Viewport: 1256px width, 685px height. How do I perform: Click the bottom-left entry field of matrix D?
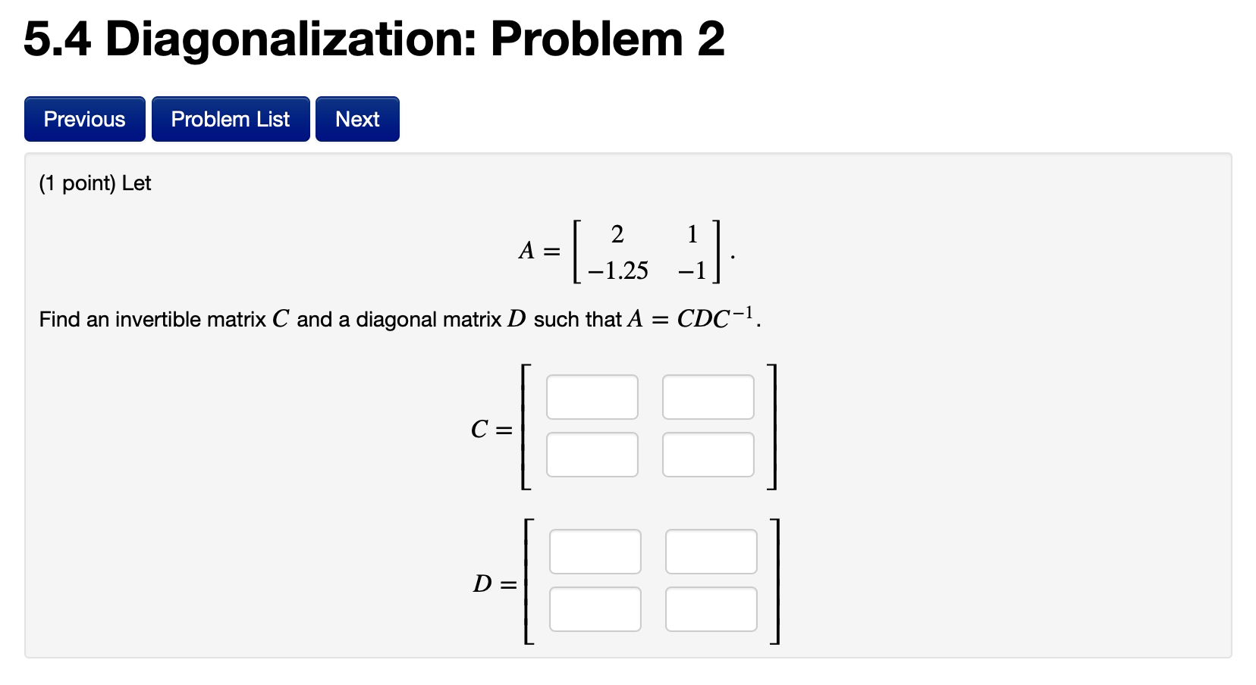pos(595,608)
